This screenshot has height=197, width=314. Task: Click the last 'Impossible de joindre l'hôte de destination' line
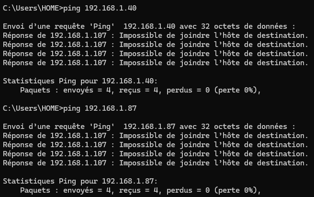point(213,163)
